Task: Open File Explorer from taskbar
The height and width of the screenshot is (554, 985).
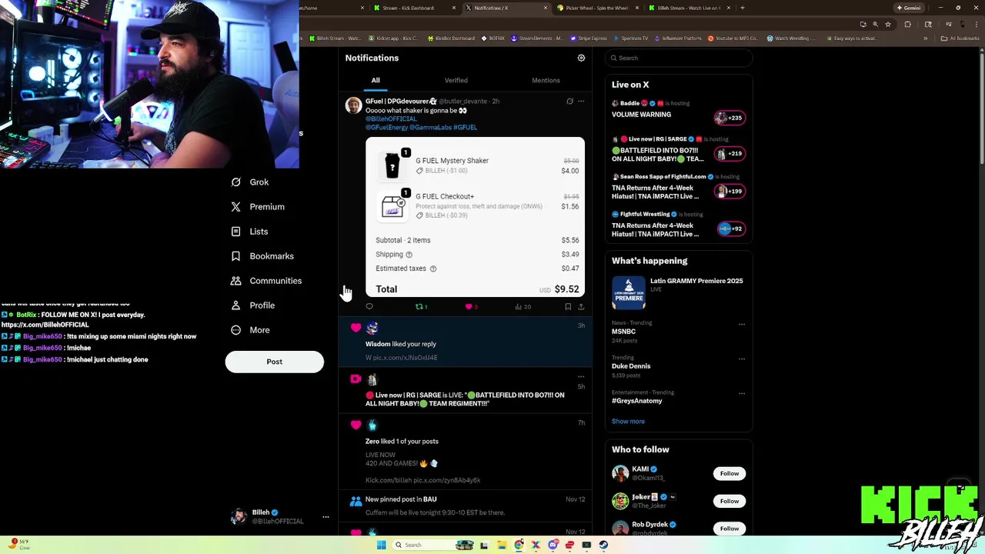Action: click(x=501, y=545)
